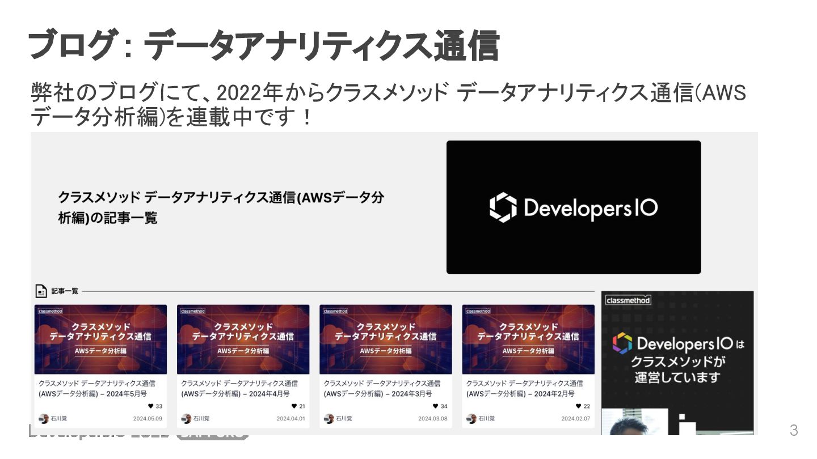This screenshot has height=459, width=817.
Task: Click the date 2024.04.01
Action: pyautogui.click(x=290, y=419)
